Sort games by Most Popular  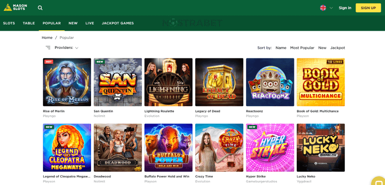[302, 48]
